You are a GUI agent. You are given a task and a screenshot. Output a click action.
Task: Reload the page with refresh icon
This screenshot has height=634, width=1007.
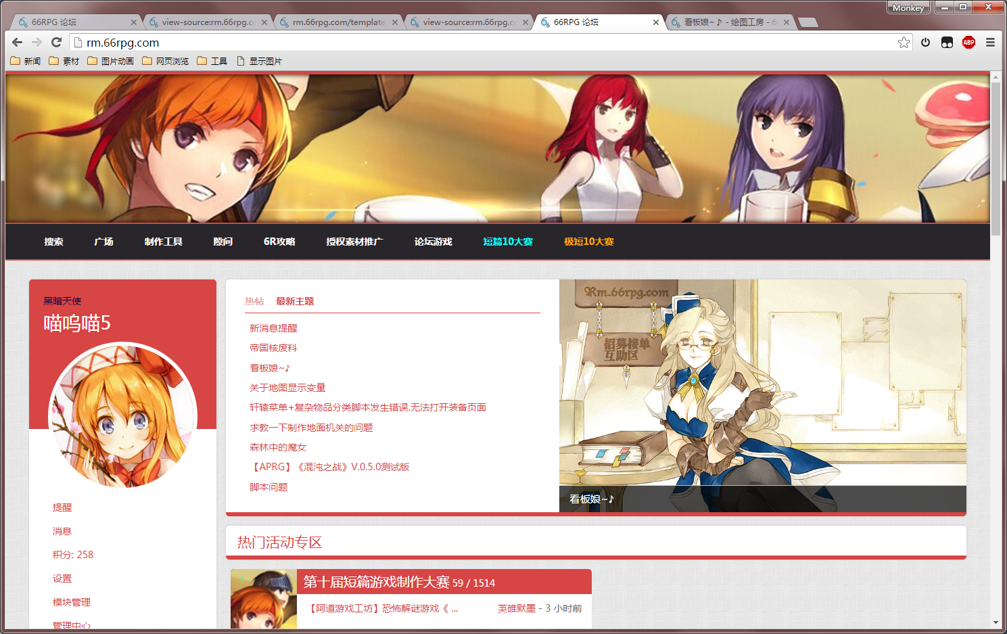pyautogui.click(x=56, y=42)
